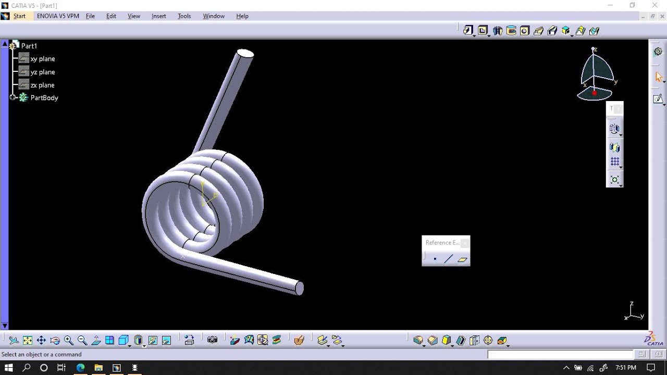Viewport: 667px width, 375px height.
Task: Select the Mirror tool
Action: coord(614,147)
